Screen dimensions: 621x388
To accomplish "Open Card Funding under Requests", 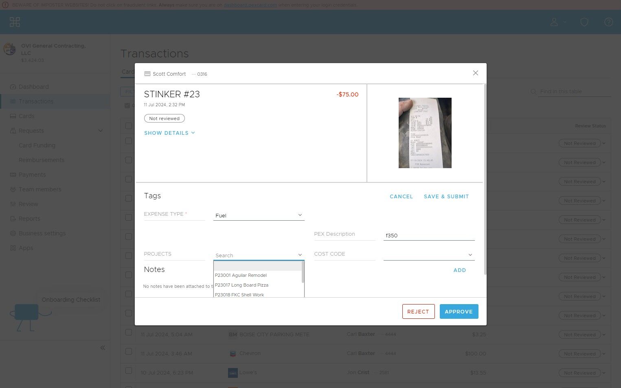I will pyautogui.click(x=37, y=145).
